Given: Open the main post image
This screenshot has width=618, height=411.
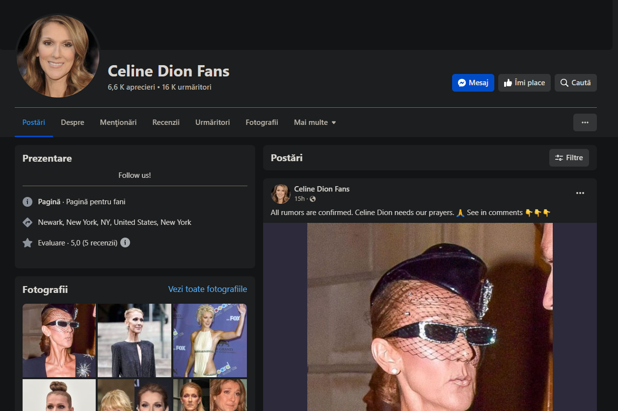Looking at the screenshot, I should 430,317.
